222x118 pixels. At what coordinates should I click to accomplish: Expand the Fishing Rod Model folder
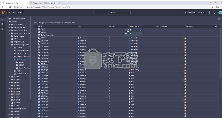12,51
